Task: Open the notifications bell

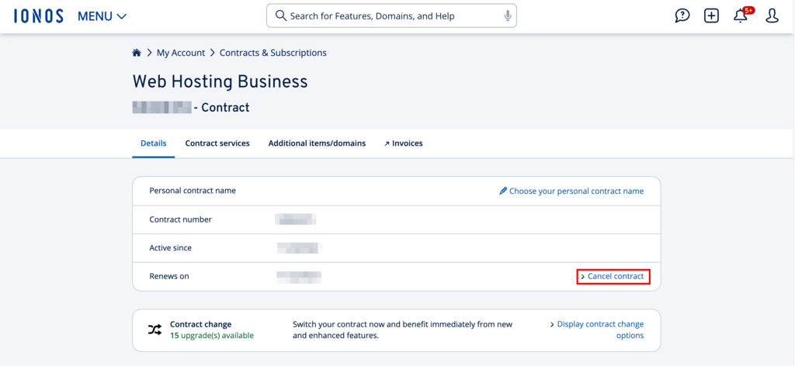Action: point(741,16)
